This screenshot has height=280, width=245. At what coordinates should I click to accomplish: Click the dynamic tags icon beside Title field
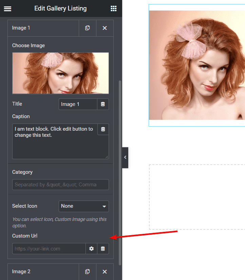coord(103,104)
